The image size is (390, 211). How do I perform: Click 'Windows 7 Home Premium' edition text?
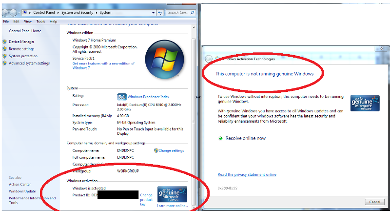[x=94, y=40]
